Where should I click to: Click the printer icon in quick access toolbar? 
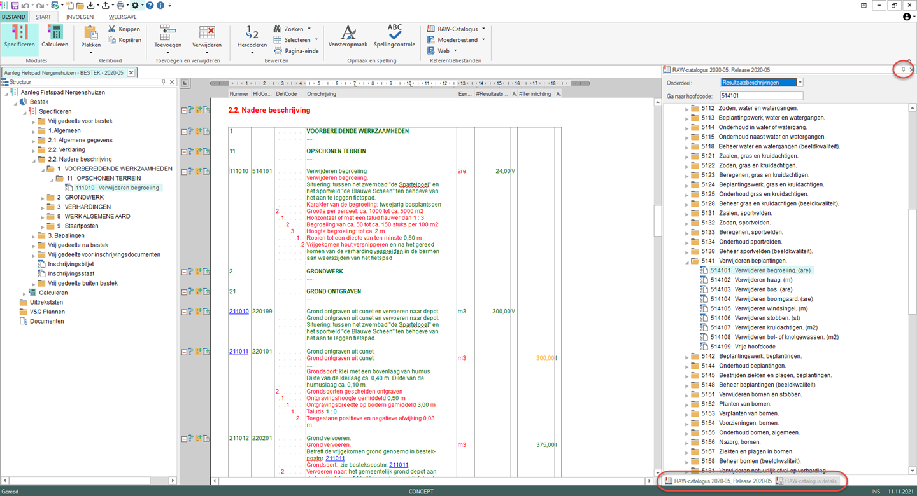click(120, 5)
